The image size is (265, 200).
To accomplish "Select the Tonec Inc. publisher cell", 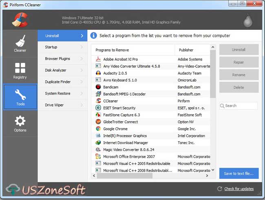I will point(186,142).
